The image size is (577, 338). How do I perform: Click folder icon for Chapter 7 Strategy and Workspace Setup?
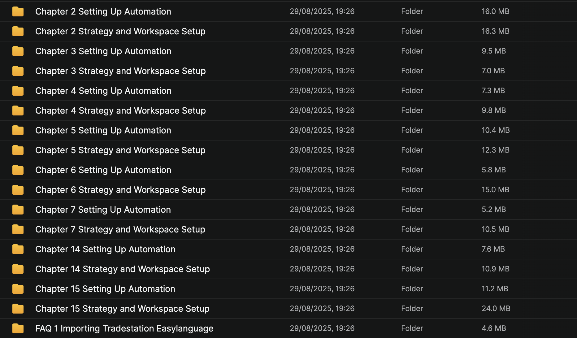click(x=18, y=229)
